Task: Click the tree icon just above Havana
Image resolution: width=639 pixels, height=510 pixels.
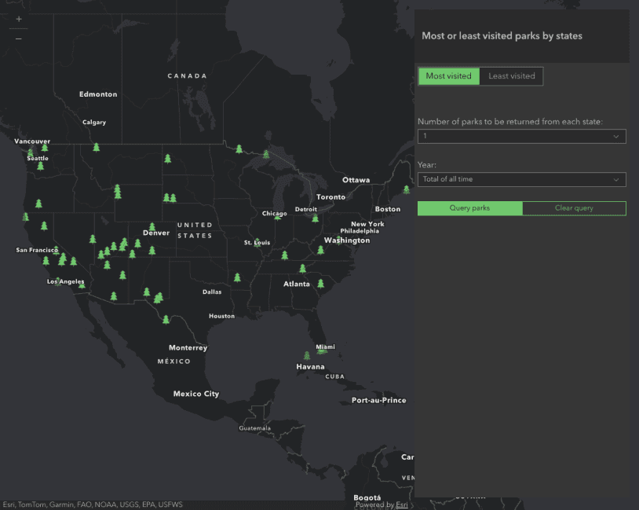Action: tap(307, 355)
